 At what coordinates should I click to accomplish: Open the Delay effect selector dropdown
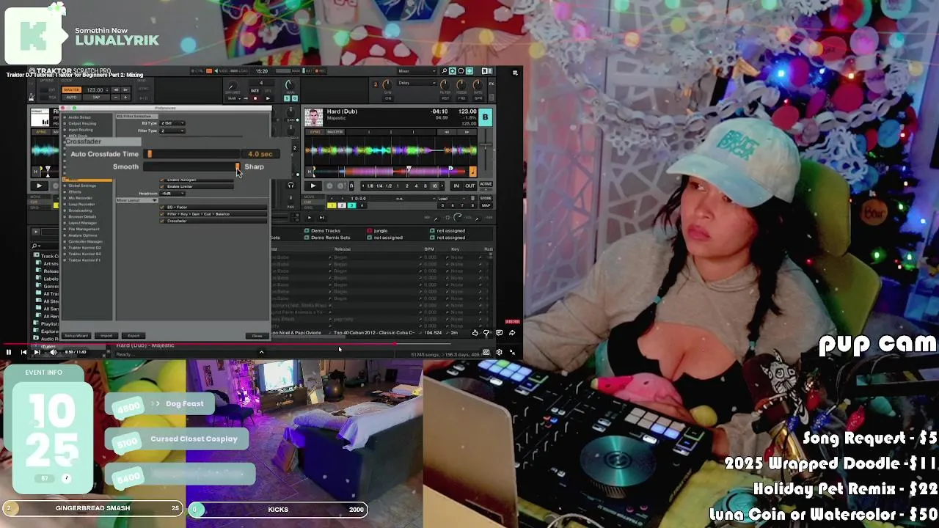click(417, 83)
